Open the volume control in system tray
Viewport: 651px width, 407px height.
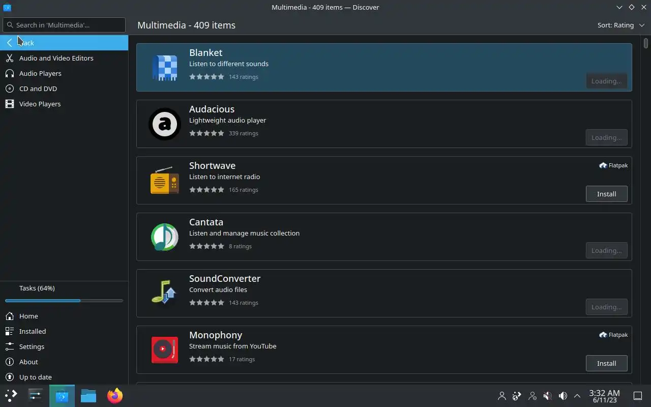563,396
